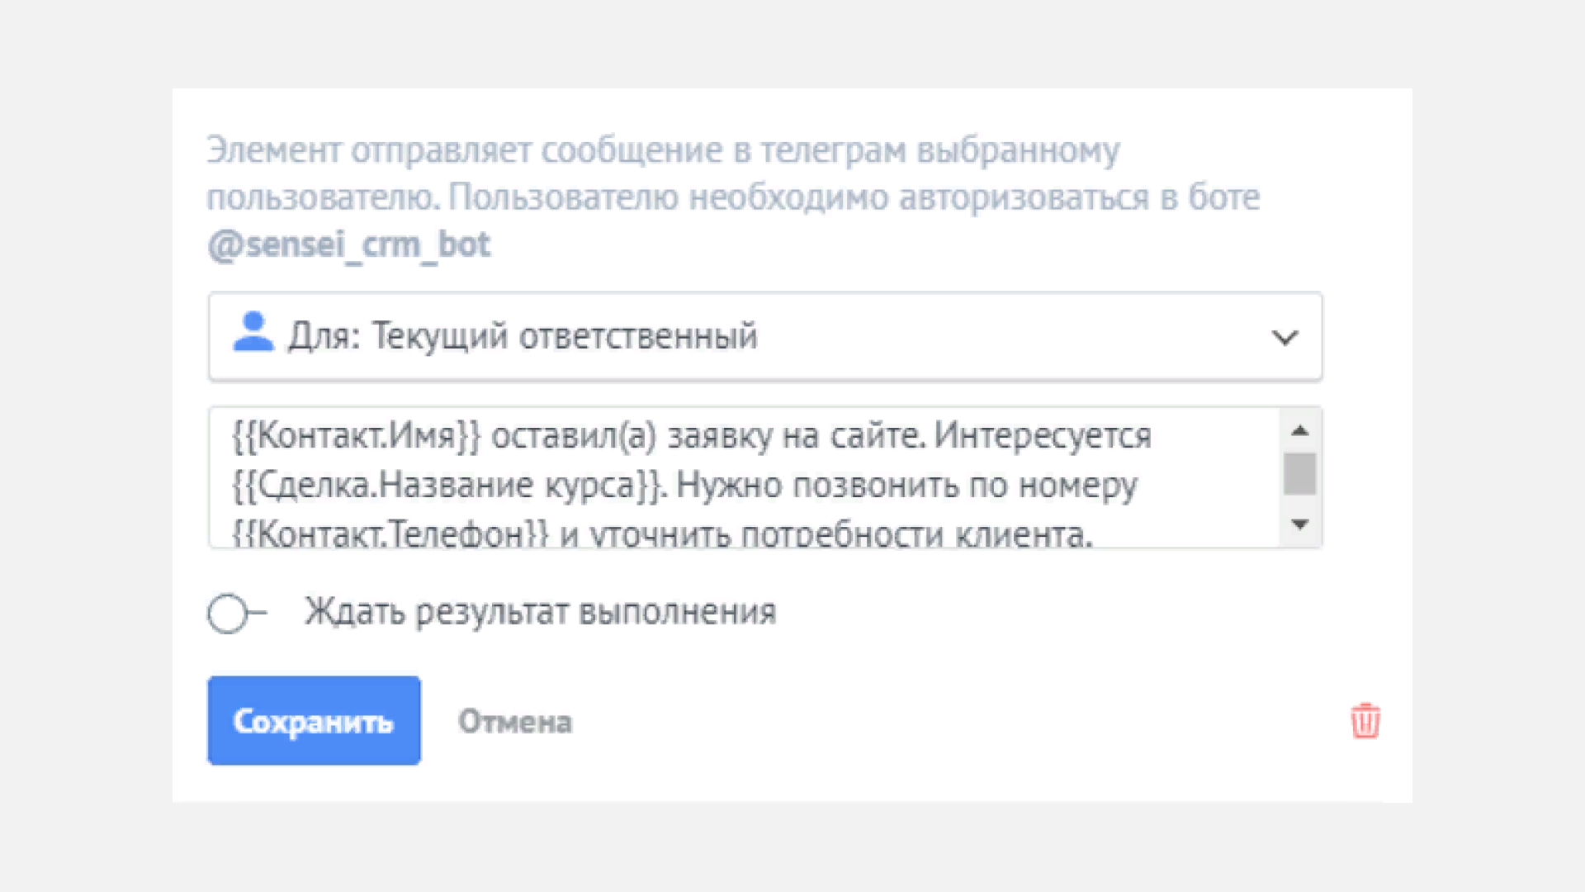Open the @sensei_crm_bot link
1585x892 pixels.
pyautogui.click(x=348, y=244)
